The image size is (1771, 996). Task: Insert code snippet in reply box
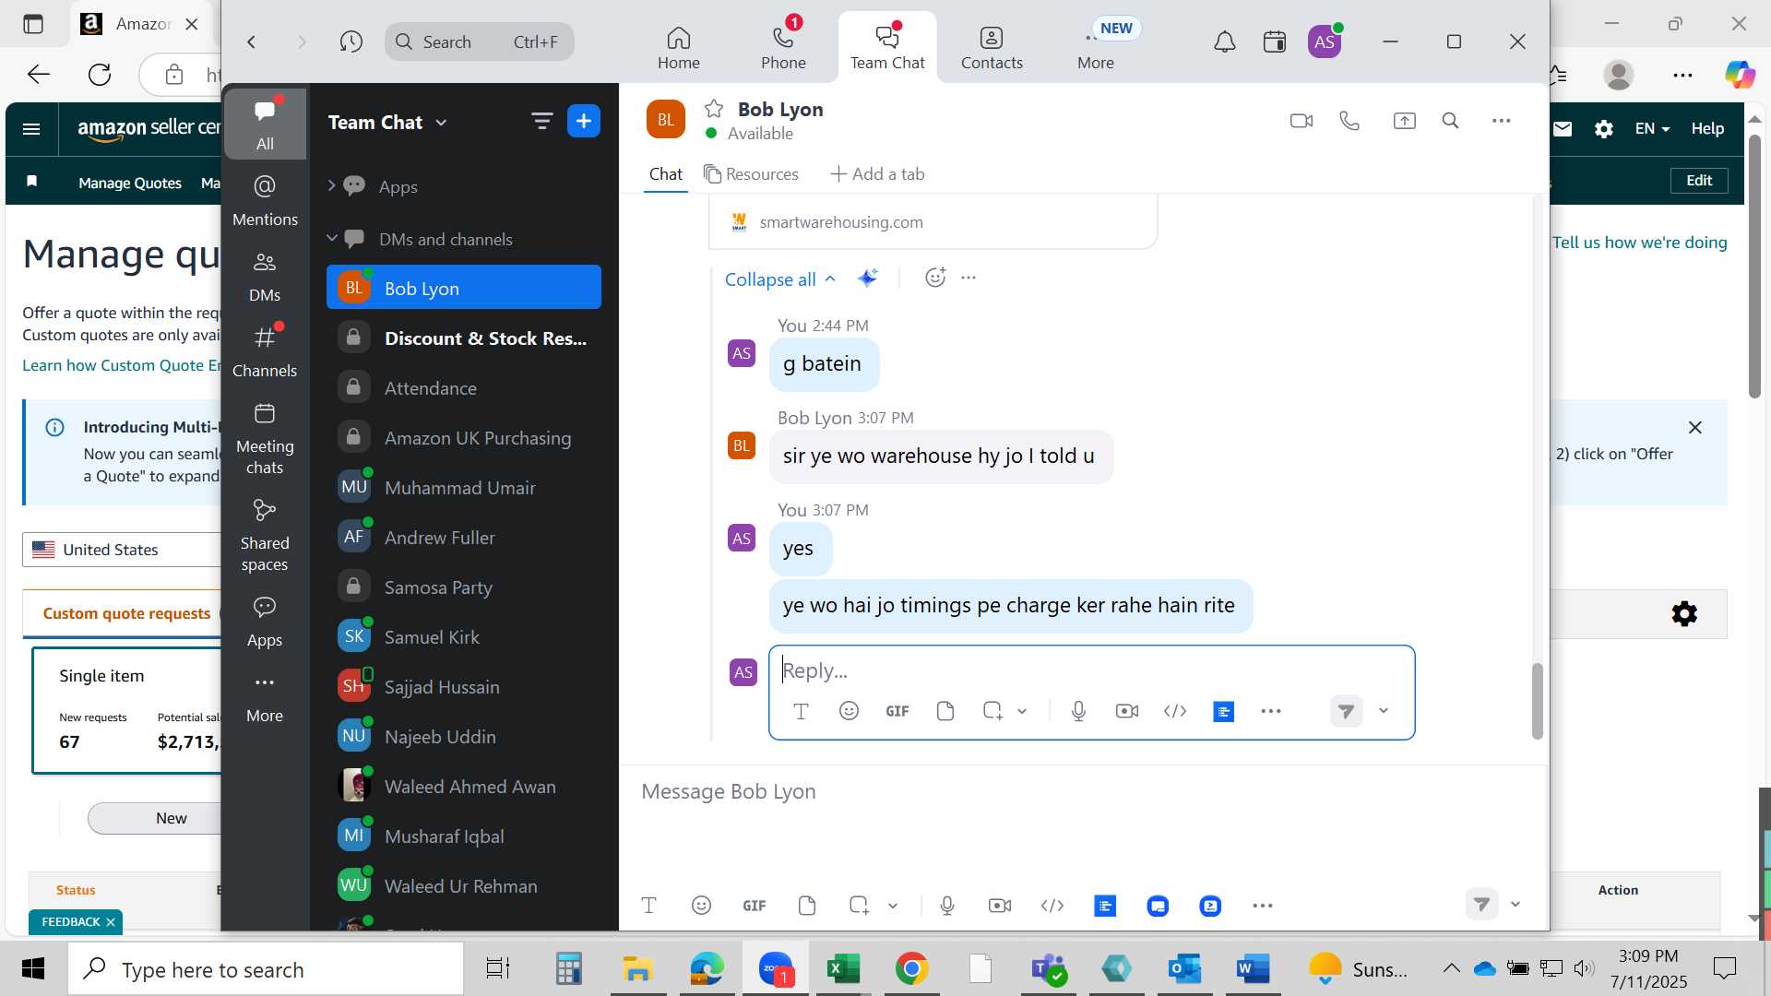(x=1175, y=711)
